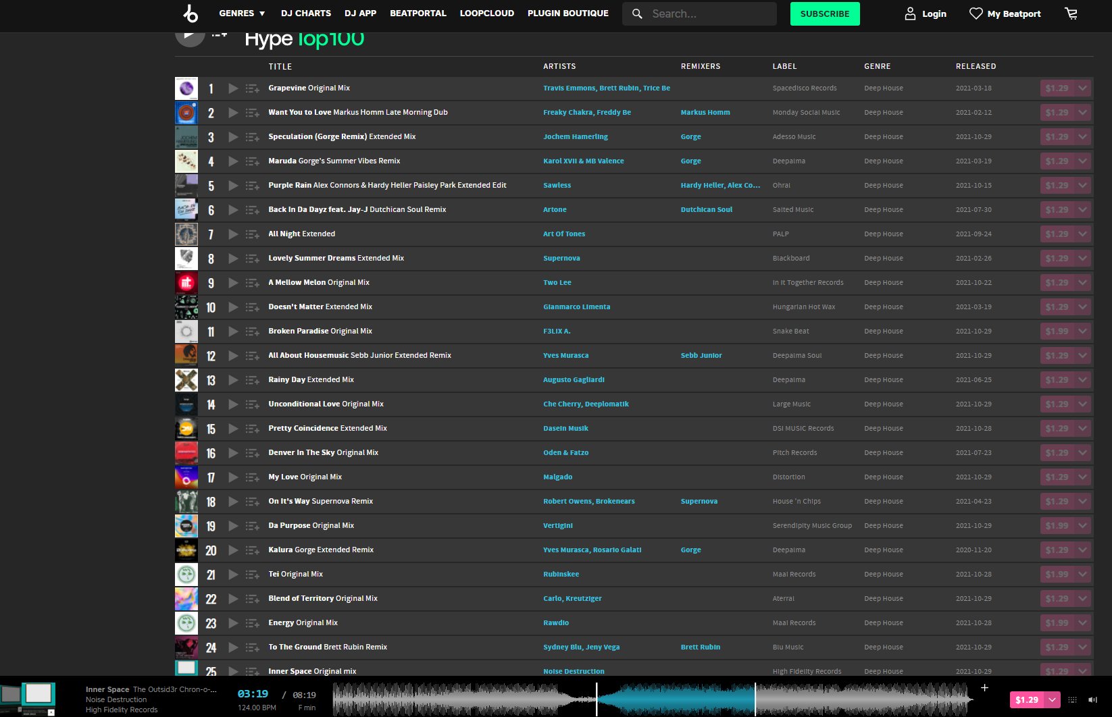Viewport: 1112px width, 717px height.
Task: Open purchase options arrow for On It's Way
Action: coord(1083,502)
